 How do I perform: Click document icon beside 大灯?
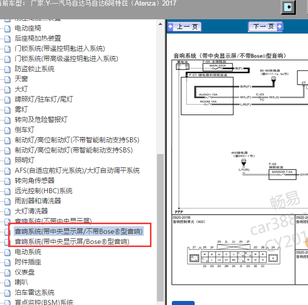point(8,89)
